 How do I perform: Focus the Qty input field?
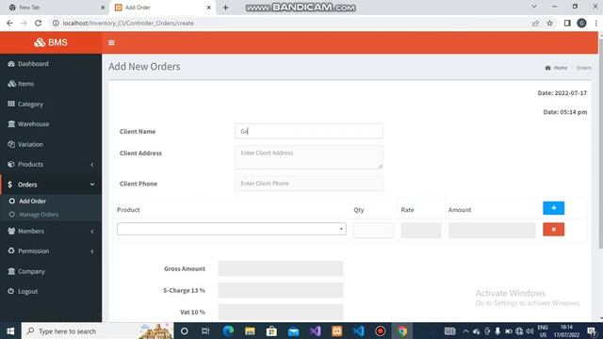point(374,230)
